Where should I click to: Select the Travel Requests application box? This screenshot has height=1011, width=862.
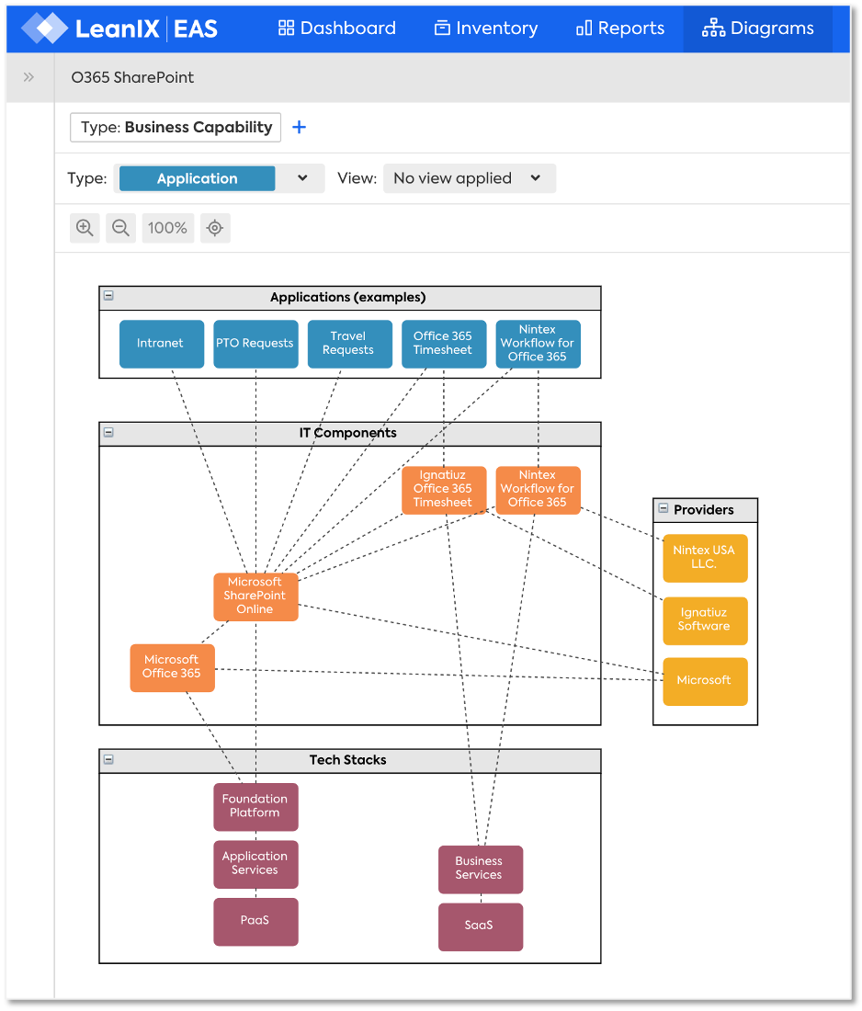click(x=350, y=344)
